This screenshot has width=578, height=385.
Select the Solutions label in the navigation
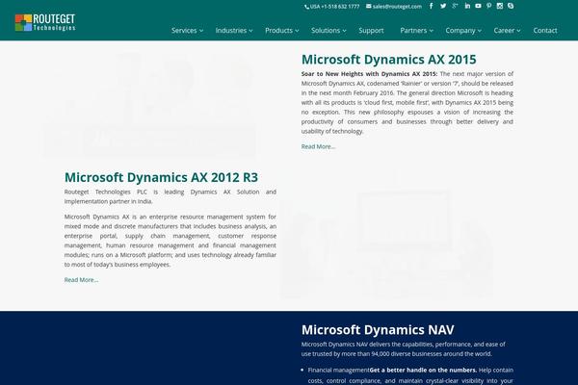(x=326, y=31)
